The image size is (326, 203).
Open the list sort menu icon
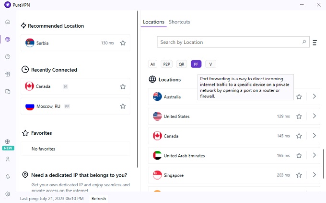pos(315,43)
